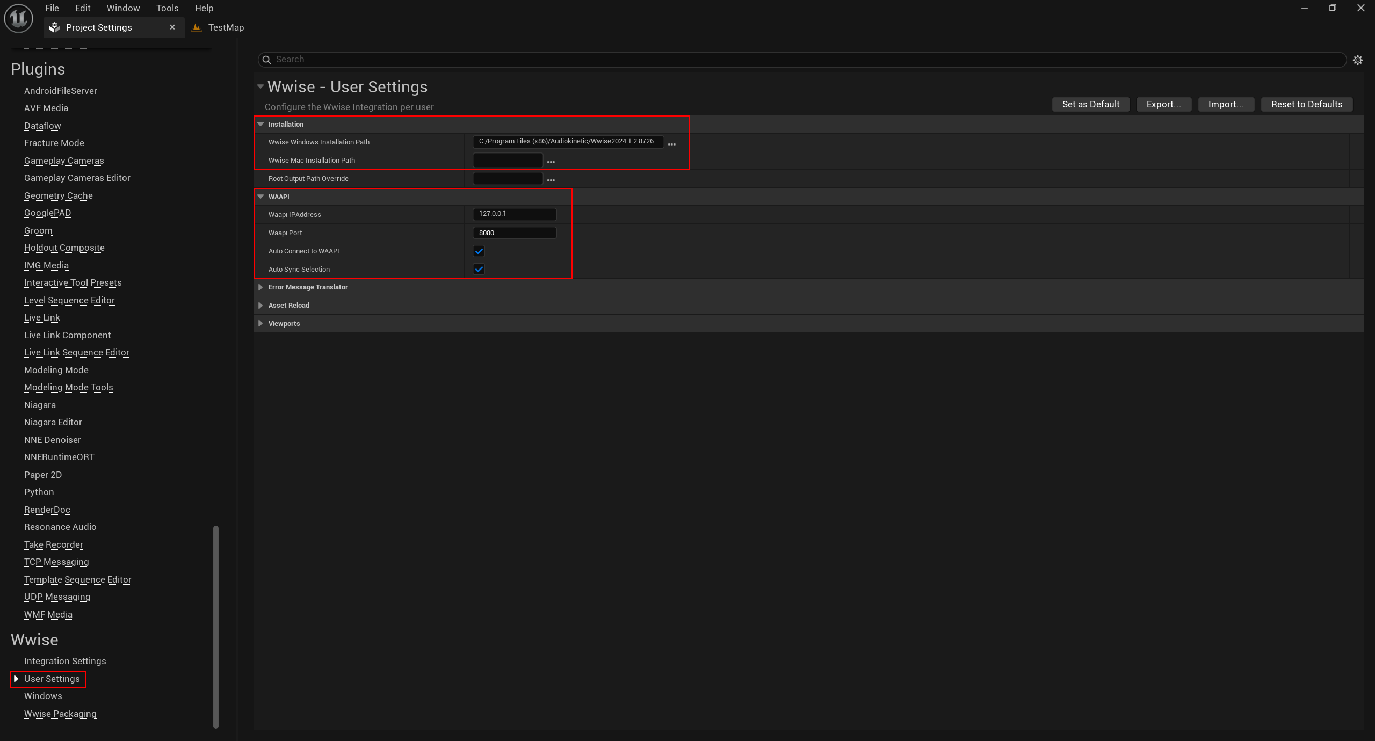This screenshot has width=1375, height=741.
Task: Browse for Wwise Windows Installation Path
Action: coord(672,143)
